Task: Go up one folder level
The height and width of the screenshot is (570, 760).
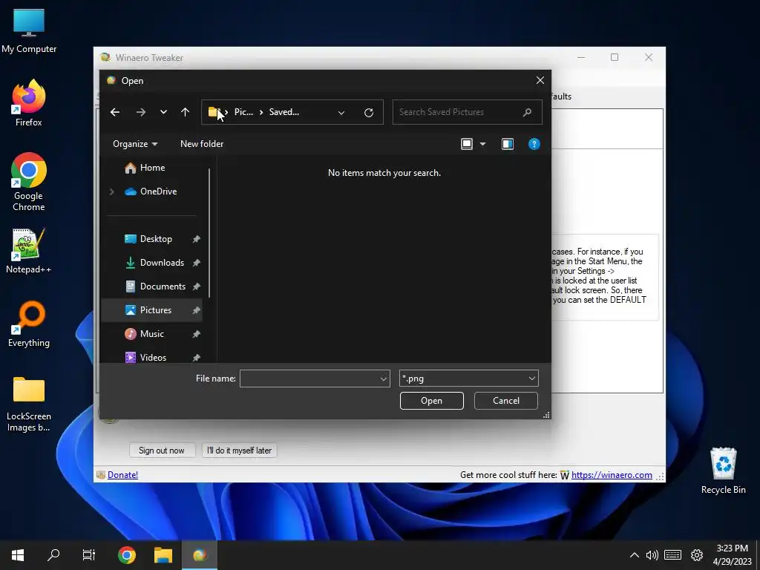Action: [185, 113]
